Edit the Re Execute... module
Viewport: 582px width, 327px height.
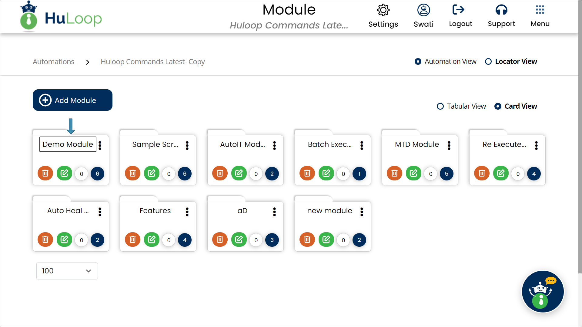point(501,173)
